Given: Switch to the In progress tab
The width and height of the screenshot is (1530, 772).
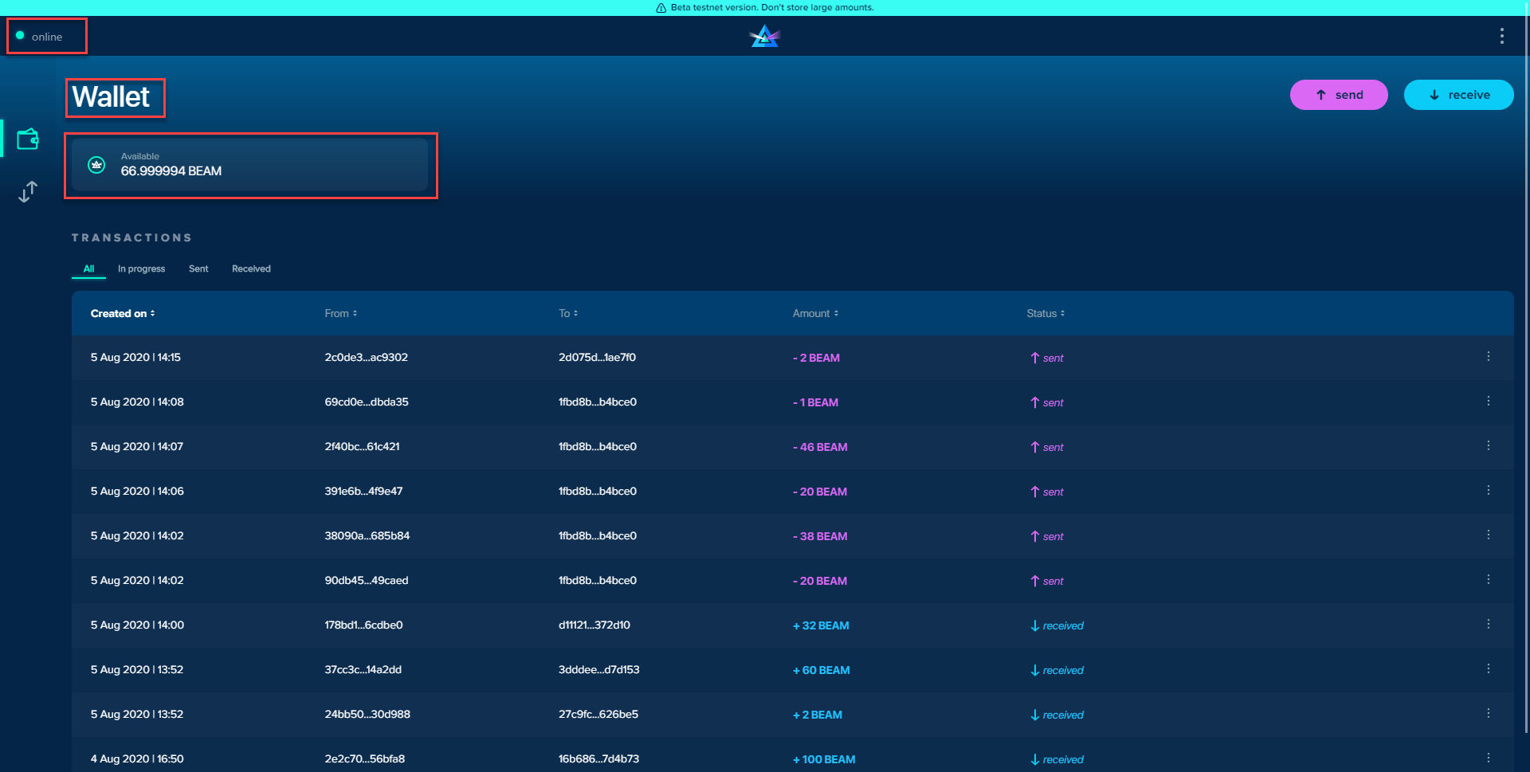Looking at the screenshot, I should coord(141,269).
